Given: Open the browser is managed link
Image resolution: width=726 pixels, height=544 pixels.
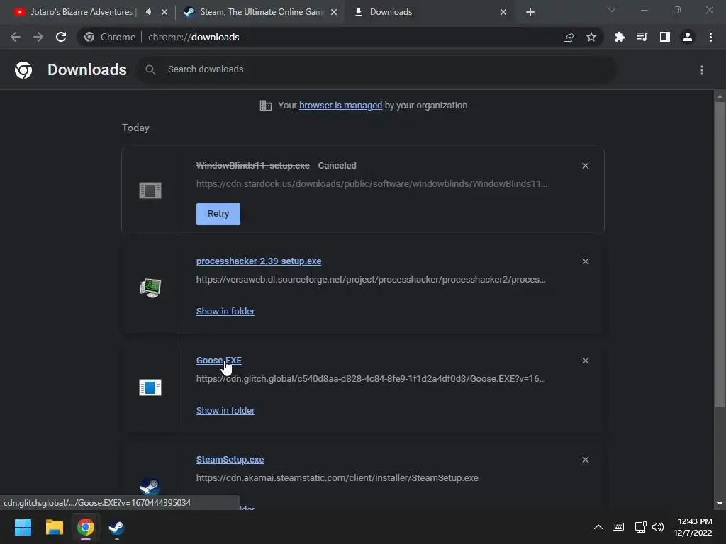Looking at the screenshot, I should click(340, 106).
